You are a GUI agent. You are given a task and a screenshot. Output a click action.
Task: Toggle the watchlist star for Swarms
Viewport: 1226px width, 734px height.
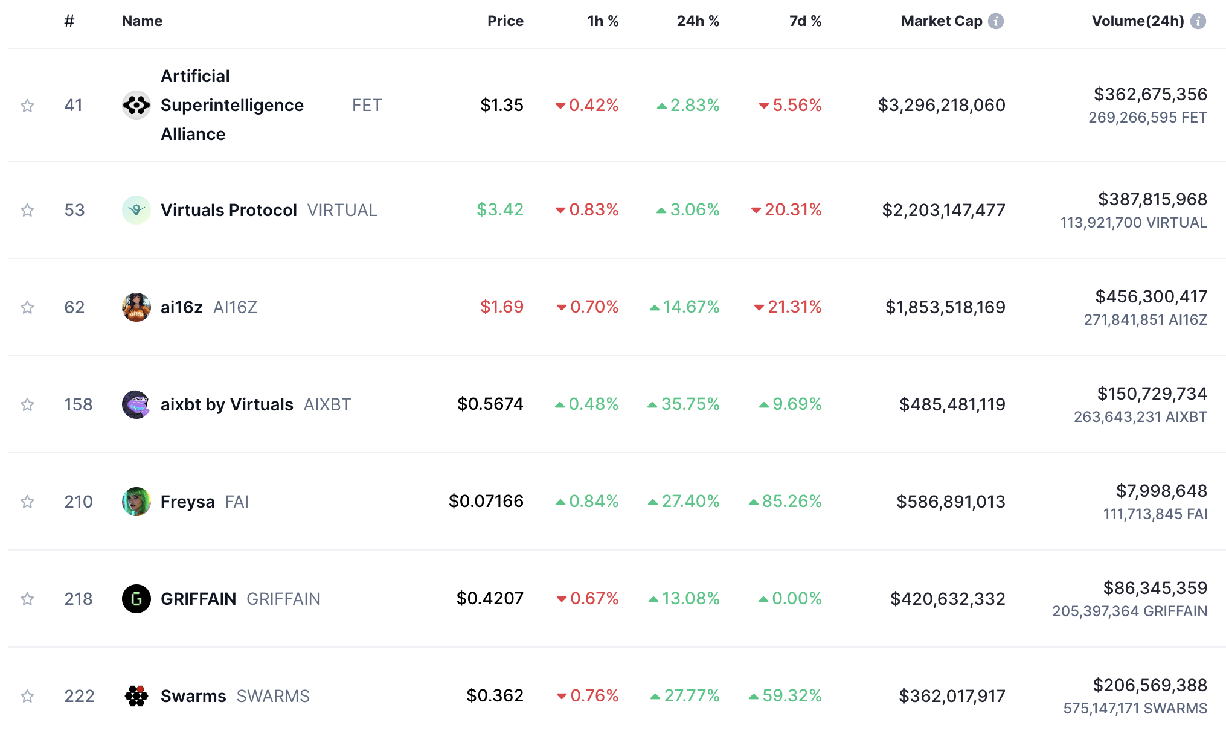pos(27,695)
